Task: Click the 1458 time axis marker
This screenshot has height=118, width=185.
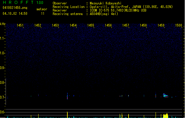Action: [143, 25]
